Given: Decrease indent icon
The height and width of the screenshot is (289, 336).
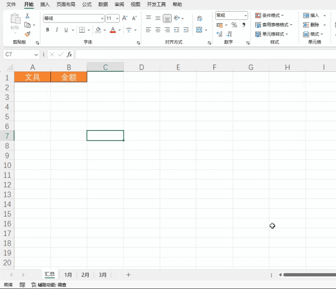Looking at the screenshot, I should [176, 30].
